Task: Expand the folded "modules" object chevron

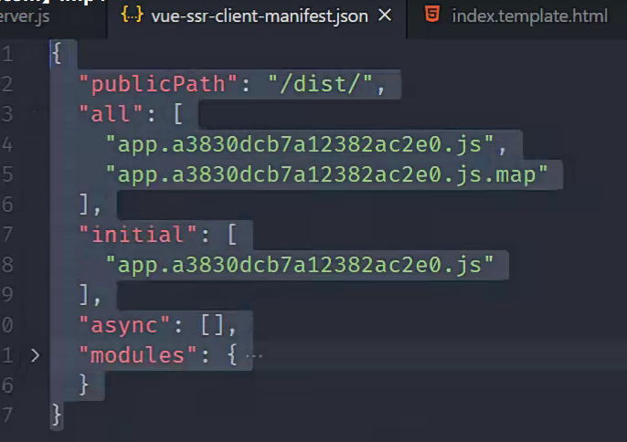Action: tap(35, 354)
